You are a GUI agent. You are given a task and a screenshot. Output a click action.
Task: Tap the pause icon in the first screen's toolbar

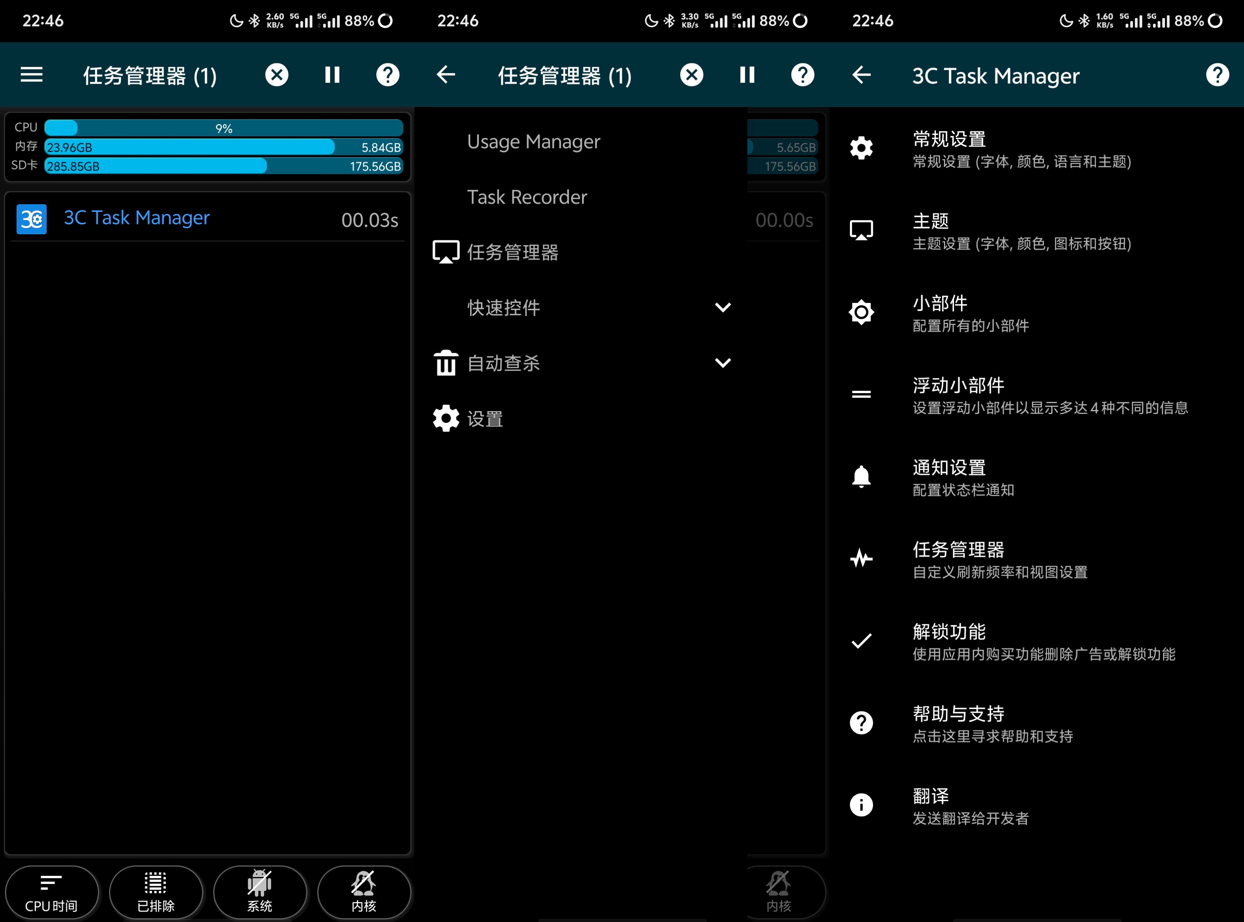pyautogui.click(x=332, y=75)
